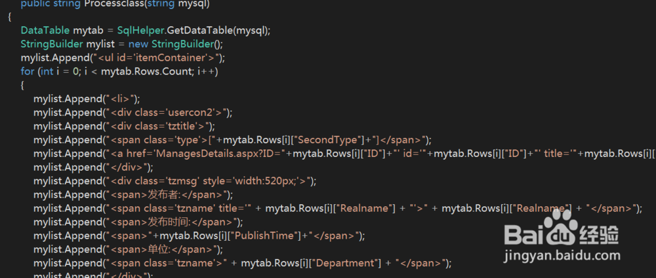The height and width of the screenshot is (278, 656).
Task: Click the 单位: span text
Action: (161, 250)
